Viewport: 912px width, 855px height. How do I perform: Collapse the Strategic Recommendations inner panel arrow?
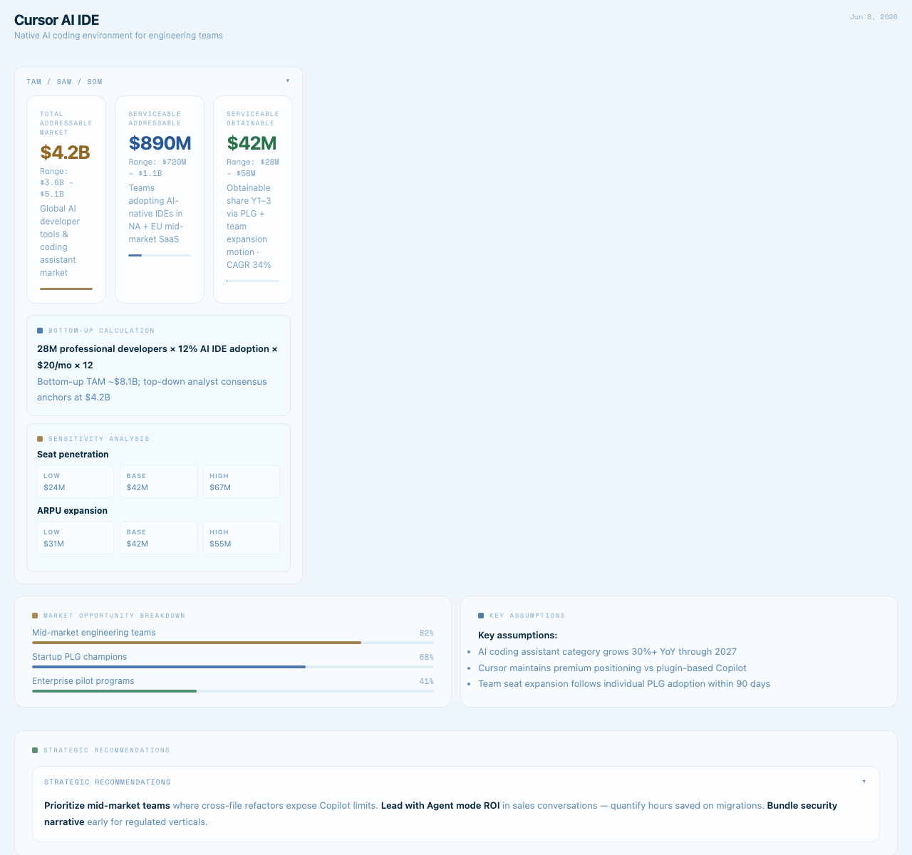(864, 782)
